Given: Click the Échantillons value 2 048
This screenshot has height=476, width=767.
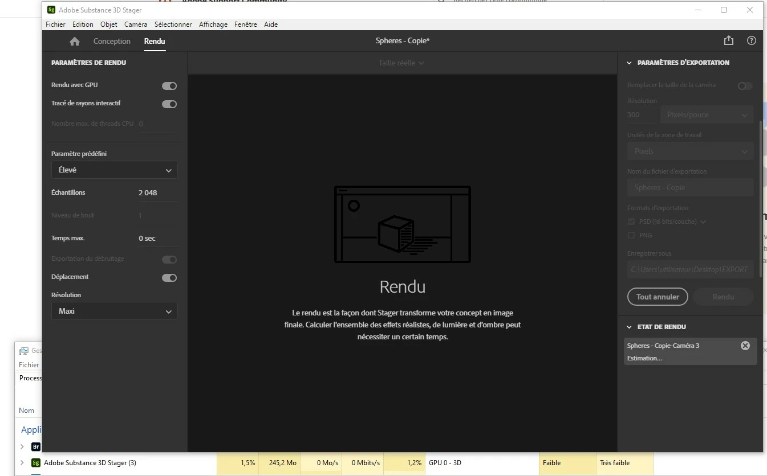Looking at the screenshot, I should coord(157,192).
